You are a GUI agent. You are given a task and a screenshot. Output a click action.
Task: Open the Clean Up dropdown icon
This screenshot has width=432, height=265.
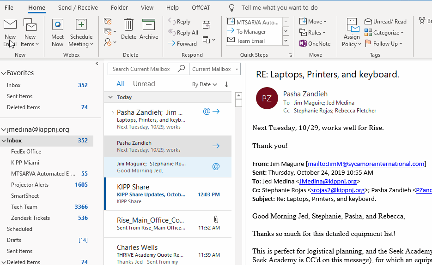110,32
